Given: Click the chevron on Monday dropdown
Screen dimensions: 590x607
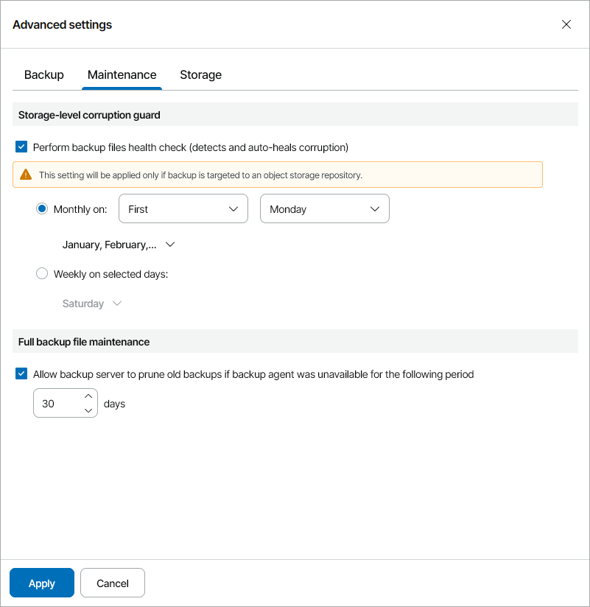Looking at the screenshot, I should pos(375,209).
